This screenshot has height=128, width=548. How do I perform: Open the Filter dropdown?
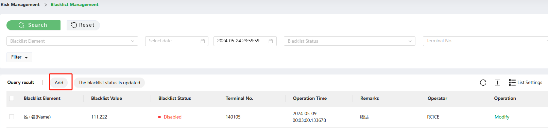(x=19, y=57)
